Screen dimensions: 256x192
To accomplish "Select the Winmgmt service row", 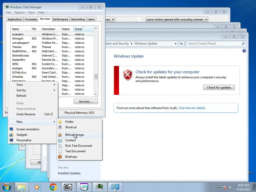I will pyautogui.click(x=52, y=38).
